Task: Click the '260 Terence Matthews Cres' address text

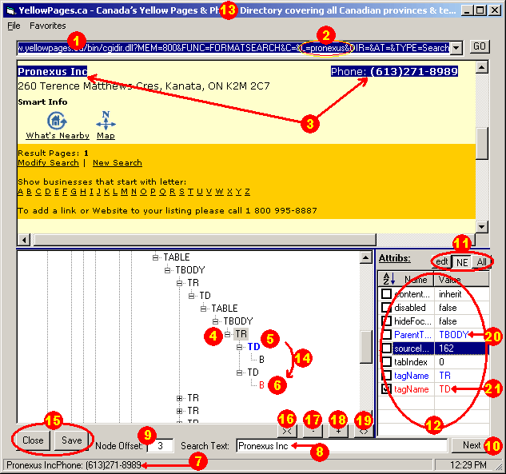Action: [x=89, y=86]
